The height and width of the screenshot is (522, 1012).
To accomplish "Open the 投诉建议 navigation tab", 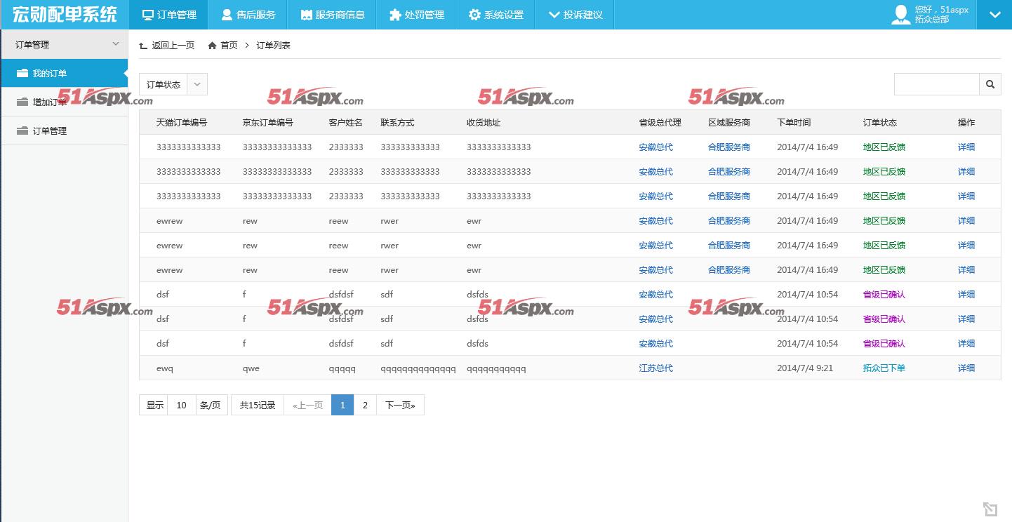I will (x=575, y=15).
